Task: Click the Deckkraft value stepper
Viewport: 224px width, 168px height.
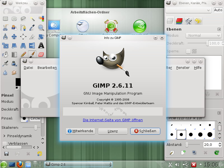Action: (223, 43)
